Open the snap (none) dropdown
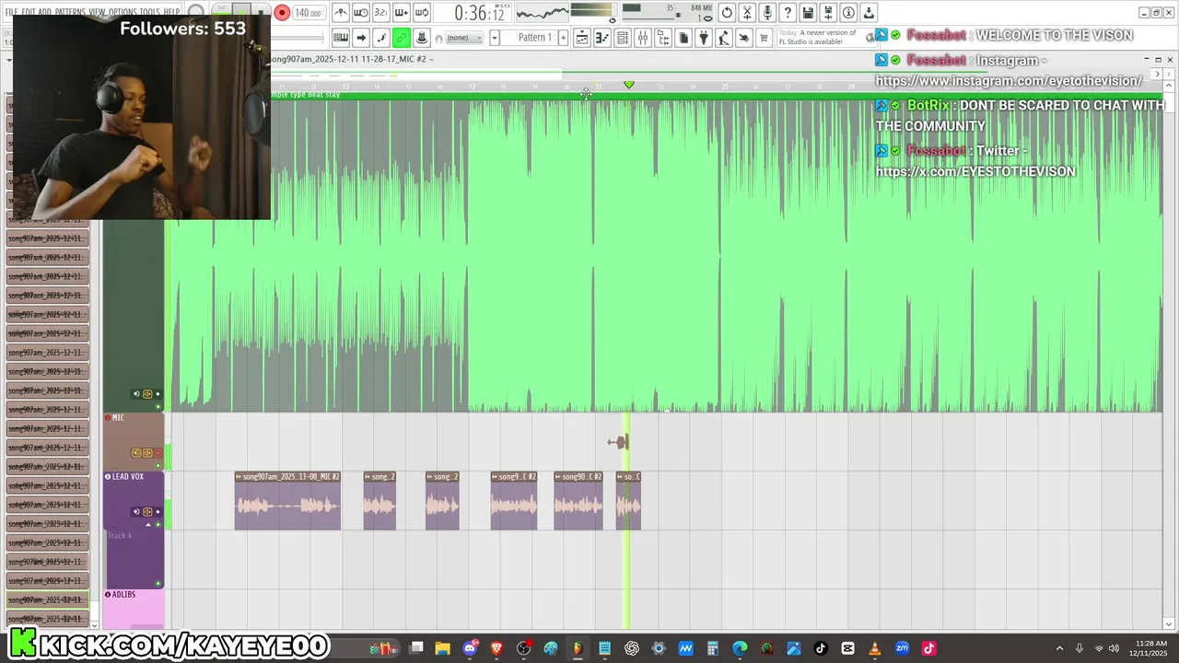Screen dimensions: 1179x663 464,38
